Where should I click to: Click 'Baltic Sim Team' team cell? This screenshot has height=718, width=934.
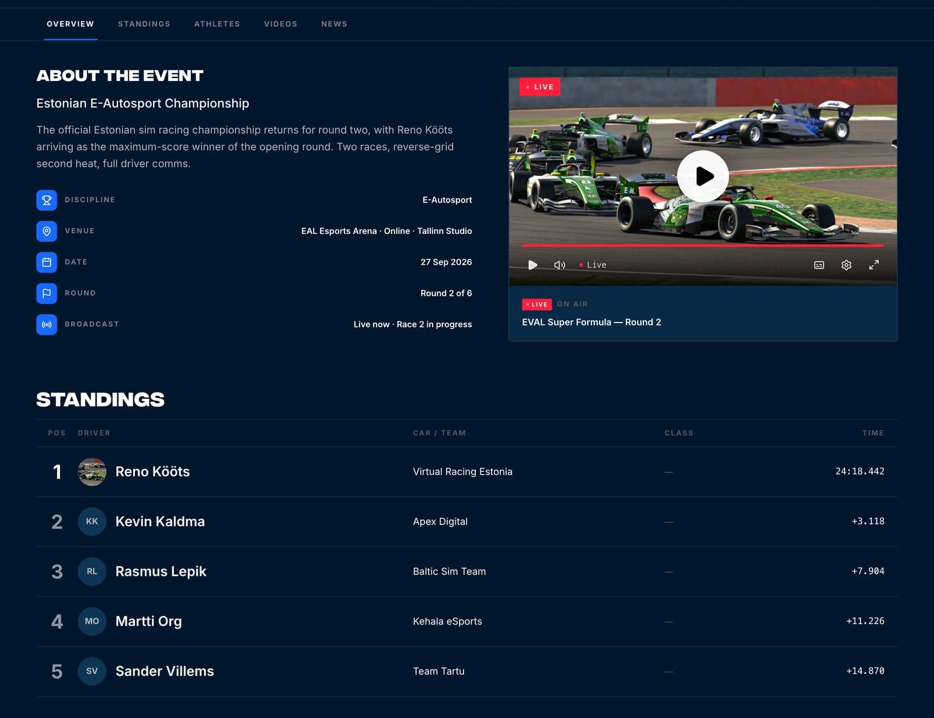[x=449, y=572]
